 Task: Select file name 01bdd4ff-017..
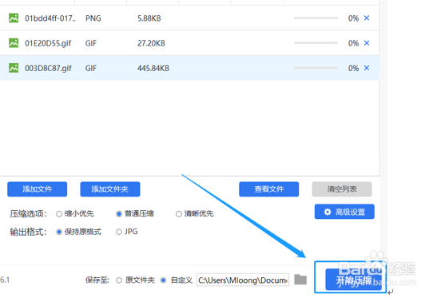click(x=50, y=18)
